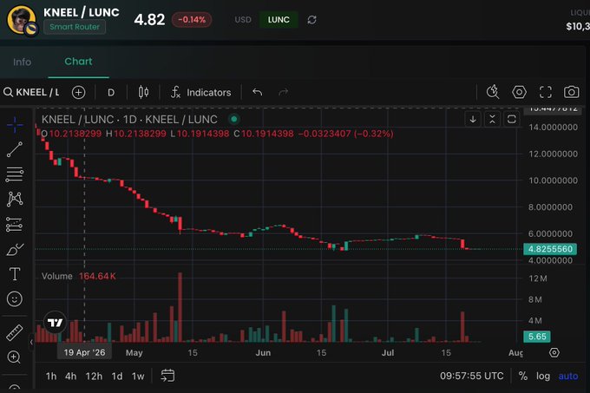Set time range to 1d
Viewport: 590px width, 393px height.
(117, 376)
